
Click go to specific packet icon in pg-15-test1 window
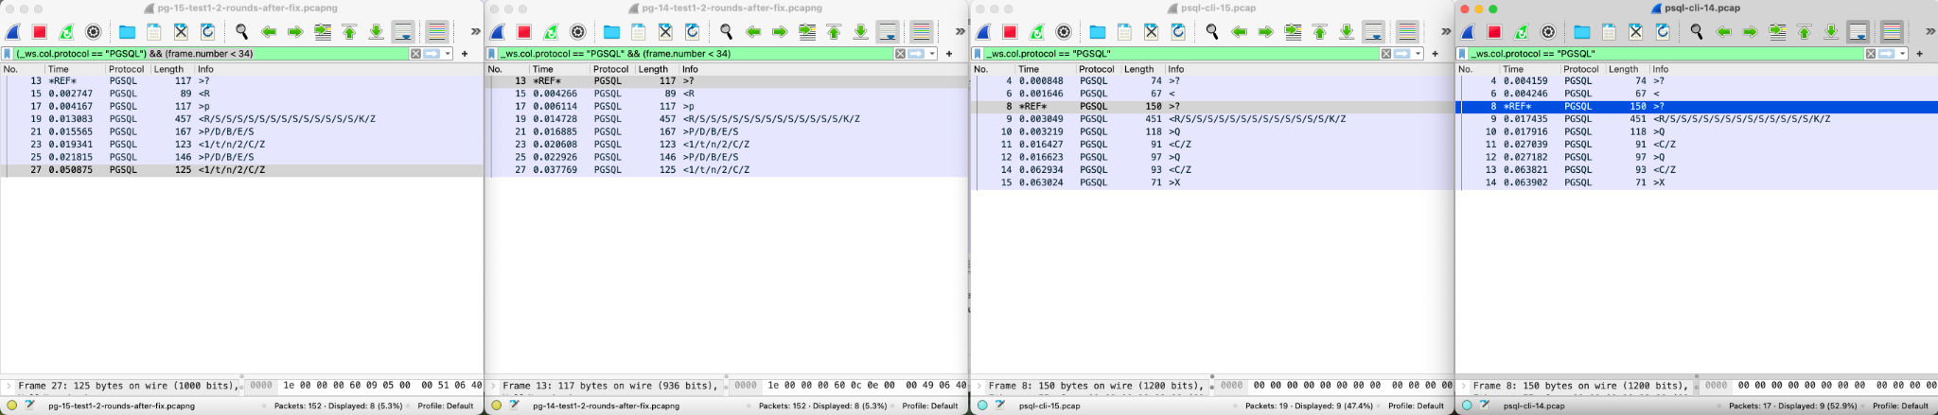pos(323,32)
